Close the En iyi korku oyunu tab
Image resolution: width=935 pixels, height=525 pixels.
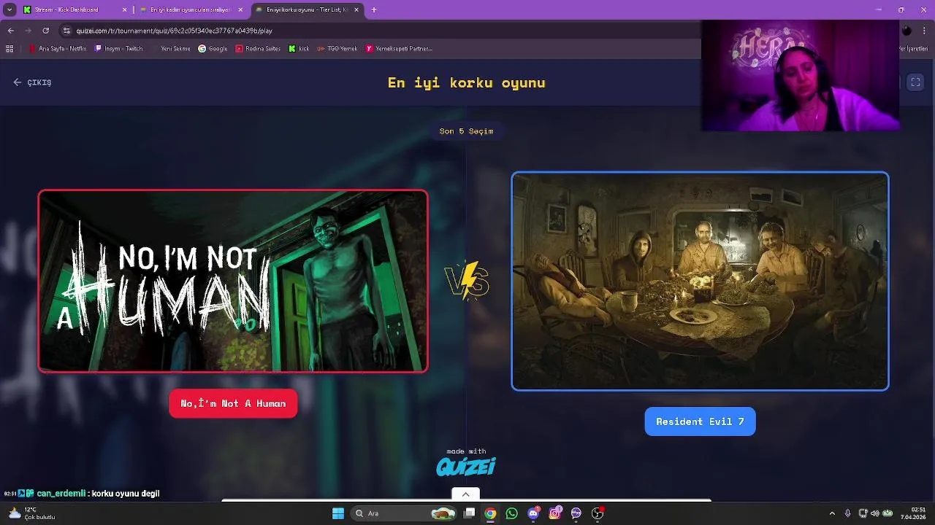click(358, 9)
